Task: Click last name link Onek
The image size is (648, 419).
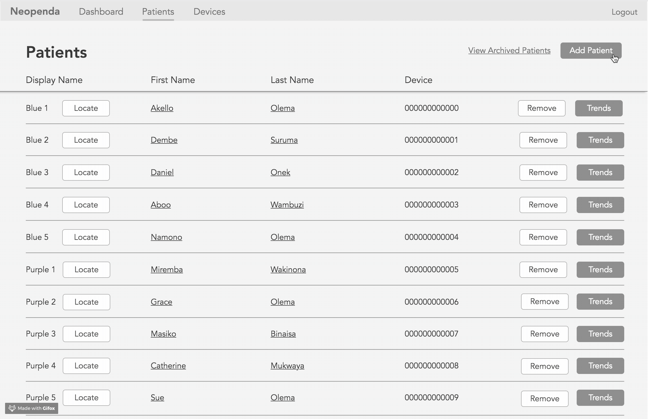Action: [280, 172]
